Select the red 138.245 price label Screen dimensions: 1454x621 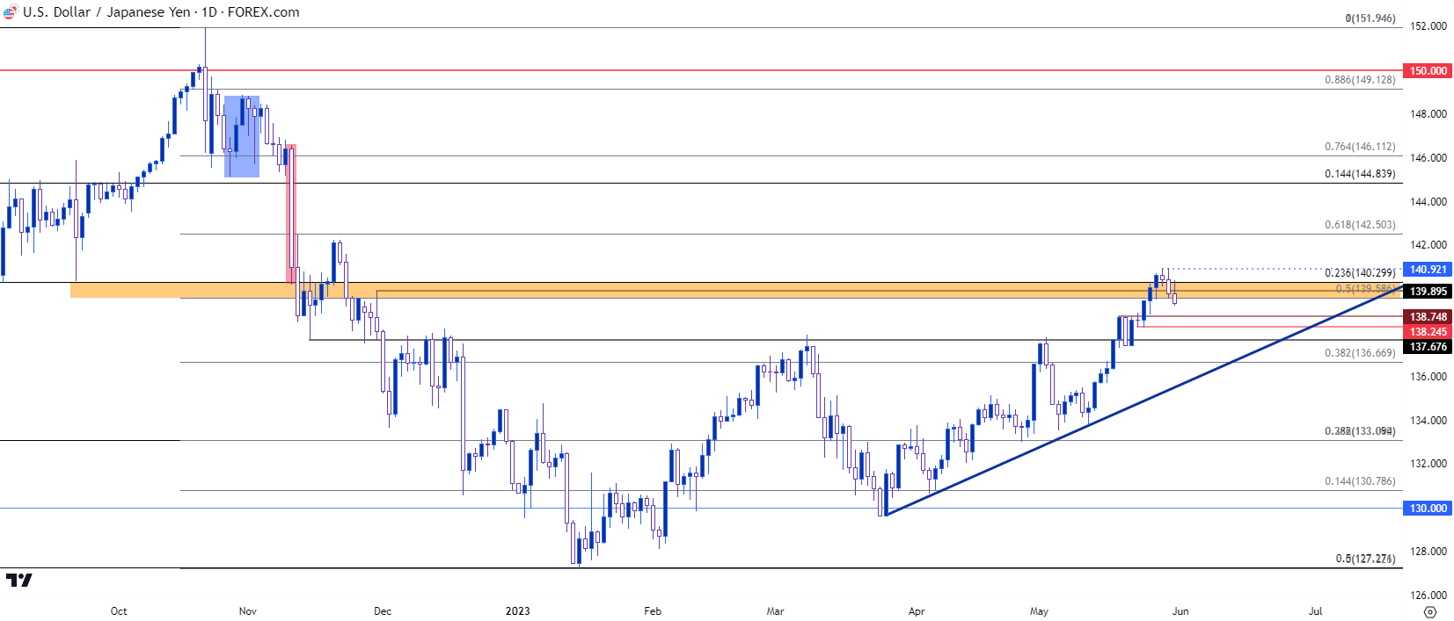point(1428,332)
